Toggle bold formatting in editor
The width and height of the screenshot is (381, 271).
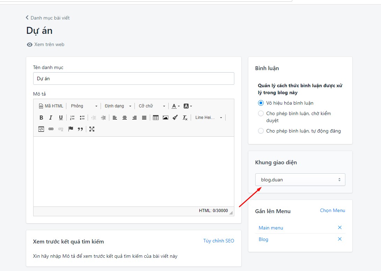click(41, 118)
